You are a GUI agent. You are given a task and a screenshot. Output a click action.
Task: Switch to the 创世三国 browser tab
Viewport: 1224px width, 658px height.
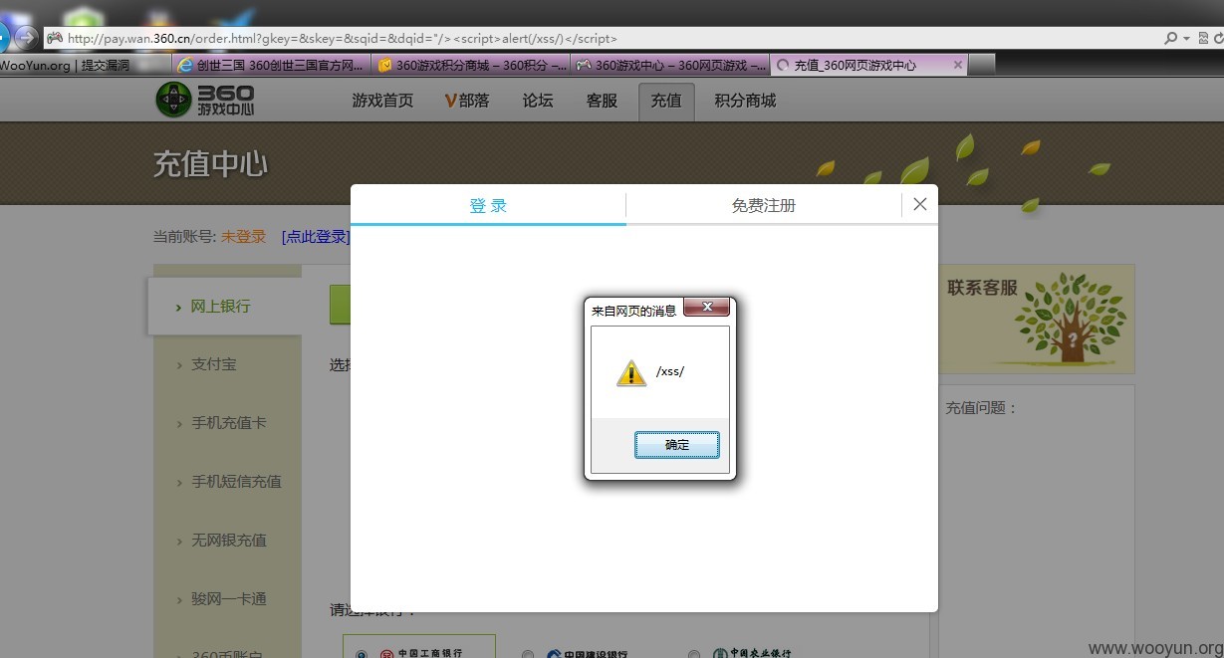point(271,65)
